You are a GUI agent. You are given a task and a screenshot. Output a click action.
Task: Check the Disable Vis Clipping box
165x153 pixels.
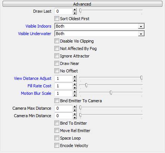tap(57, 41)
